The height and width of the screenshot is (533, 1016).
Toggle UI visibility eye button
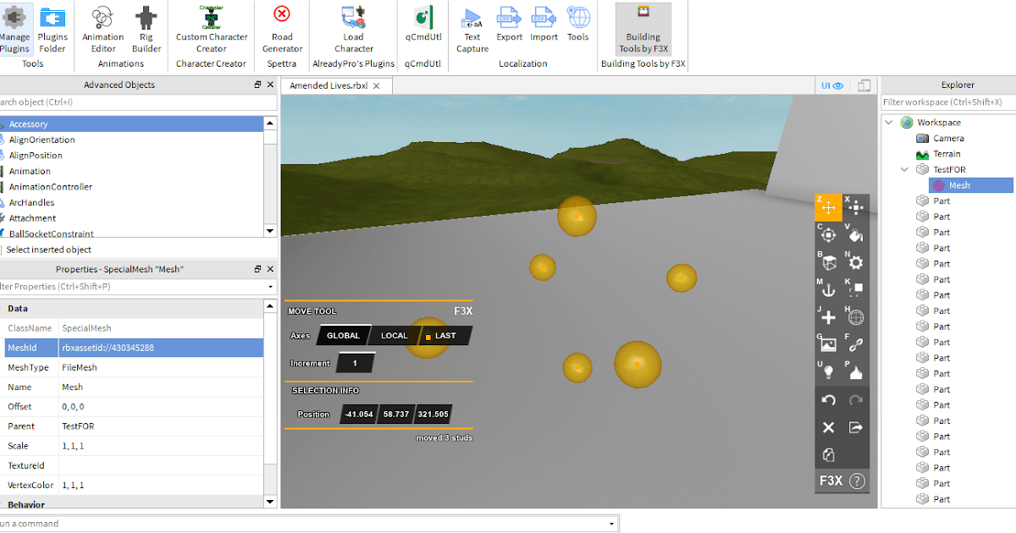[833, 85]
